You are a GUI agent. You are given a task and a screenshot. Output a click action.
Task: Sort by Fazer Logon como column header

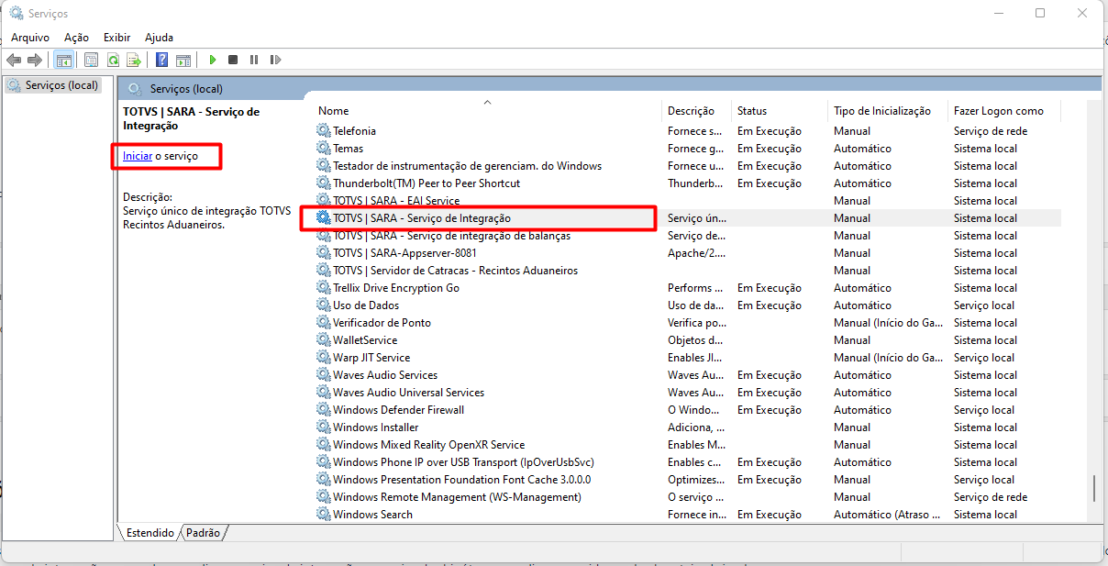tap(1003, 111)
